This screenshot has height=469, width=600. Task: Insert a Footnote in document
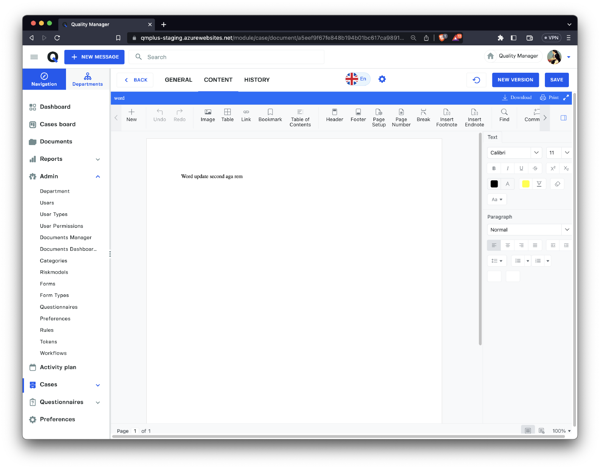(x=446, y=117)
